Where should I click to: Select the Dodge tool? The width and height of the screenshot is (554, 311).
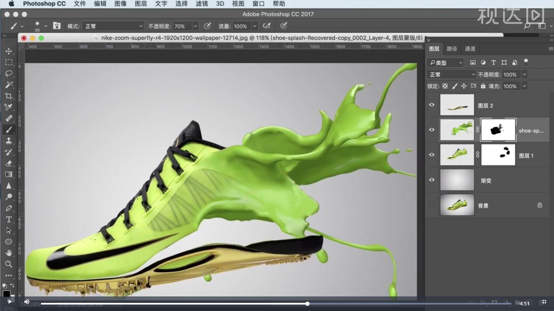click(x=9, y=197)
